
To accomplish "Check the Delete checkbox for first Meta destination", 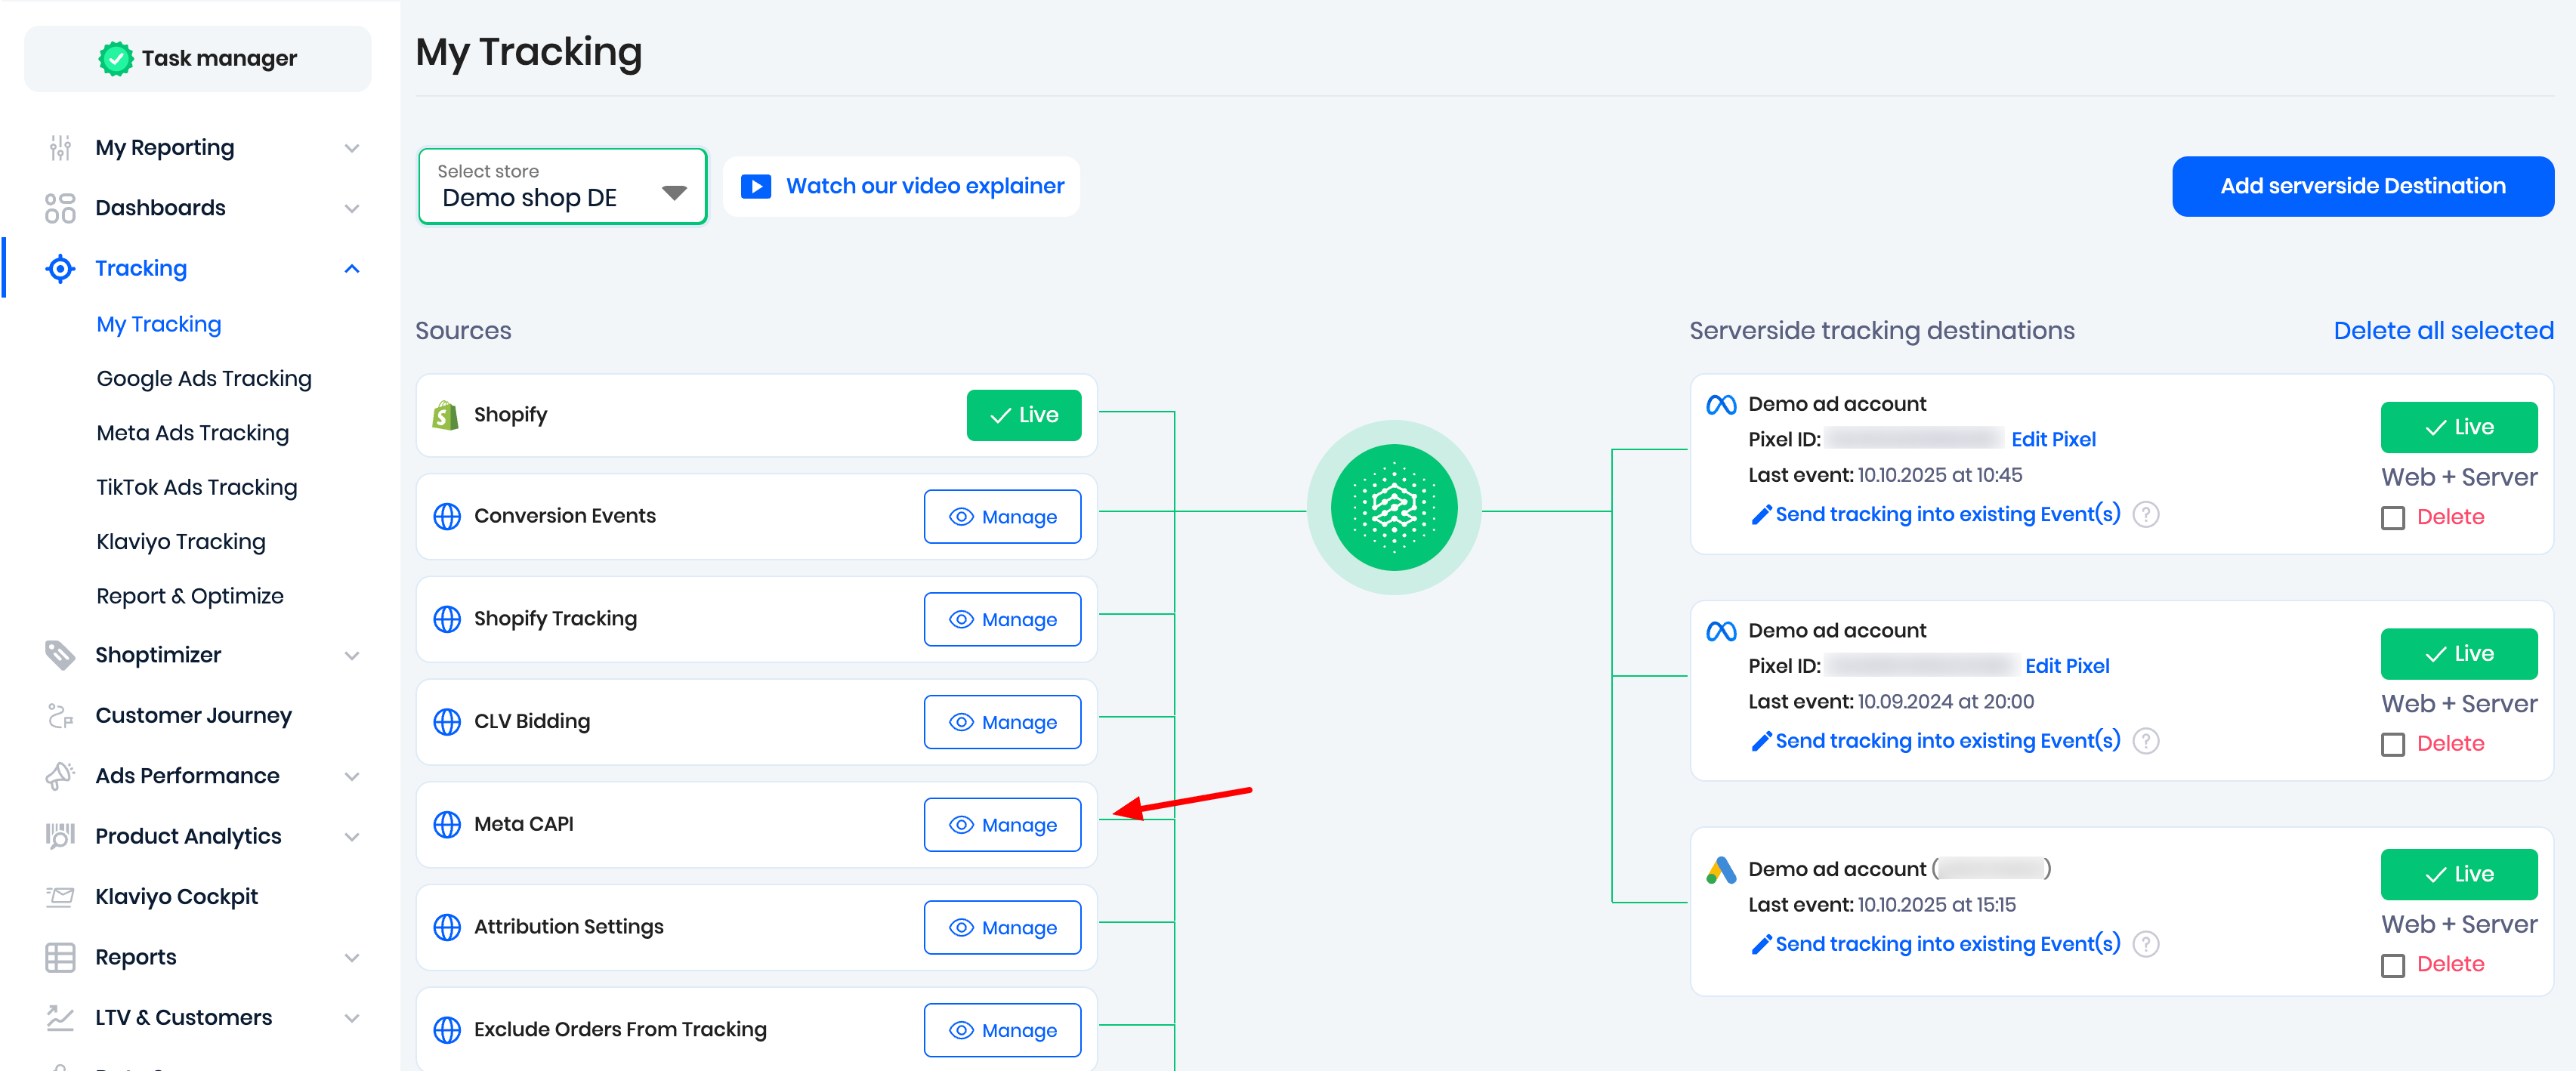I will (2392, 518).
